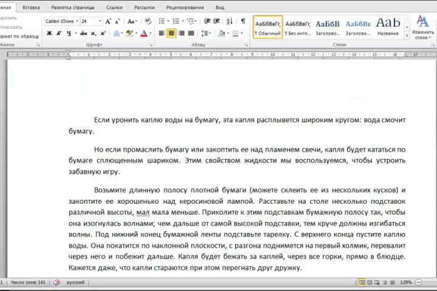Click the underlined word мал in the text
This screenshot has height=291, width=437.
click(x=143, y=212)
